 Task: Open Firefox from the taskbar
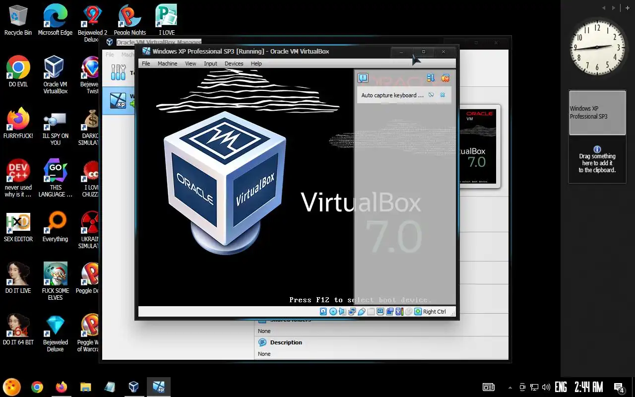pos(61,387)
